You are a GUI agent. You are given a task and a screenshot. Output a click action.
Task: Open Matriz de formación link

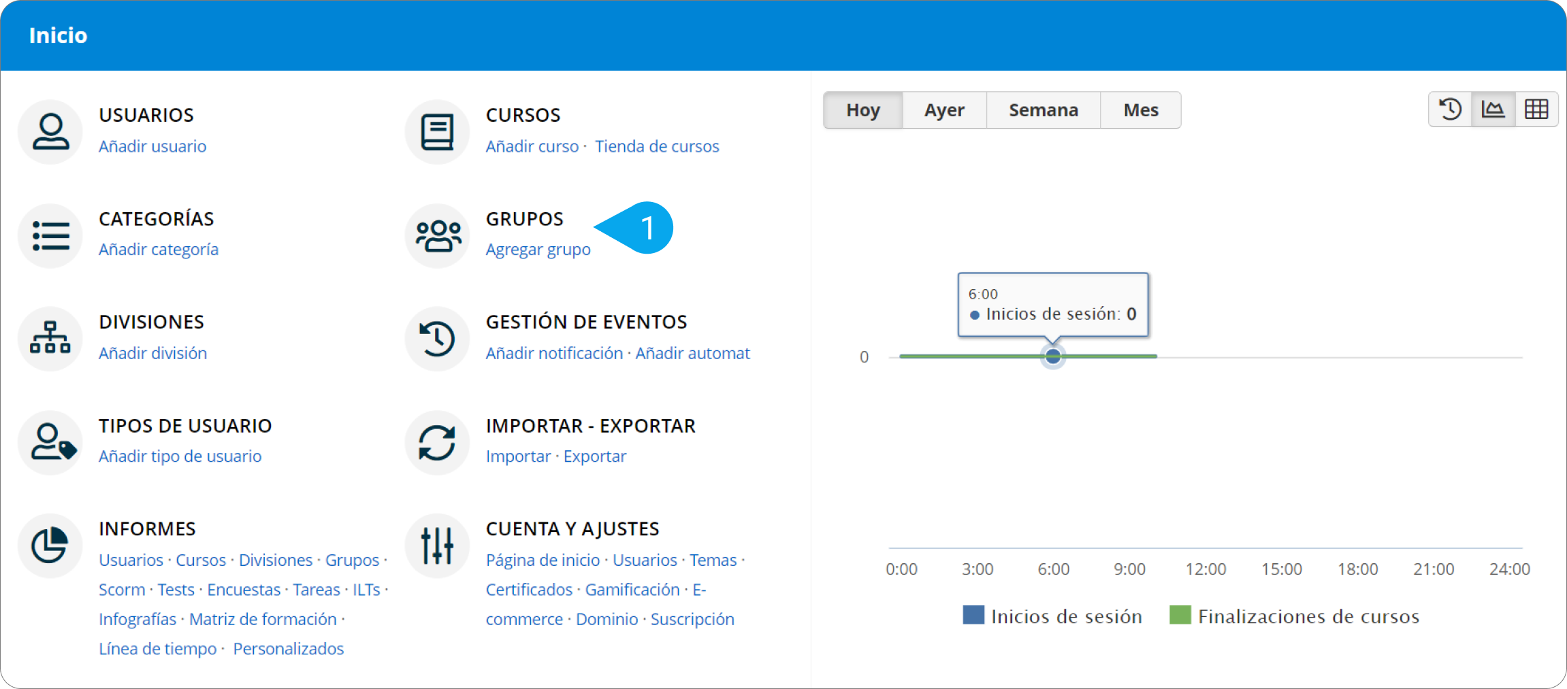[x=263, y=619]
